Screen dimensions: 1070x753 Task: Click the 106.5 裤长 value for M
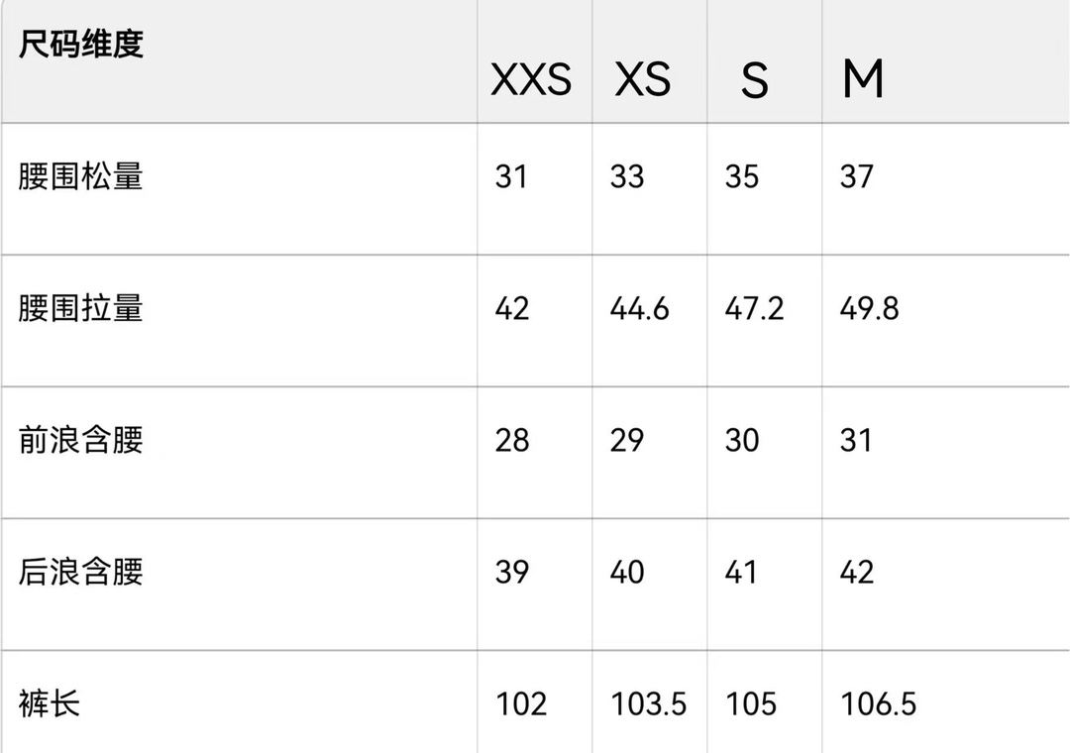coord(878,704)
